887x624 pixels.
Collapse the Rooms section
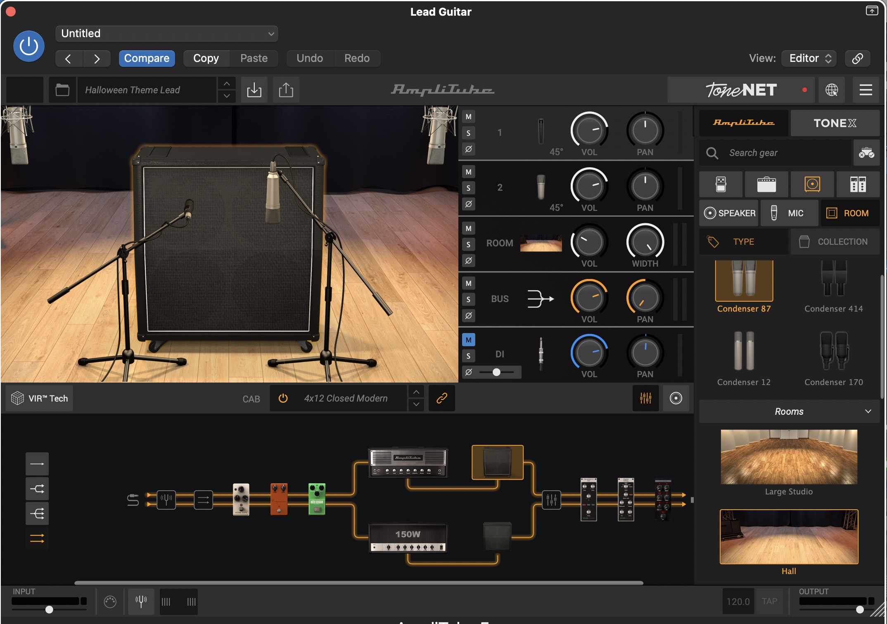[868, 411]
